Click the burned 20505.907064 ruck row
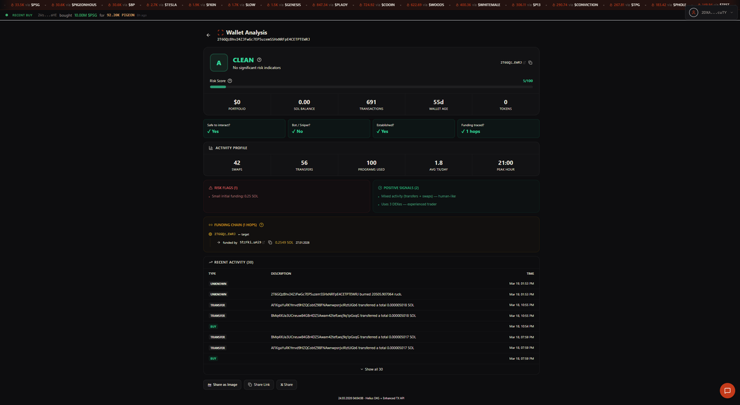Viewport: 740px width, 405px height. pos(372,294)
